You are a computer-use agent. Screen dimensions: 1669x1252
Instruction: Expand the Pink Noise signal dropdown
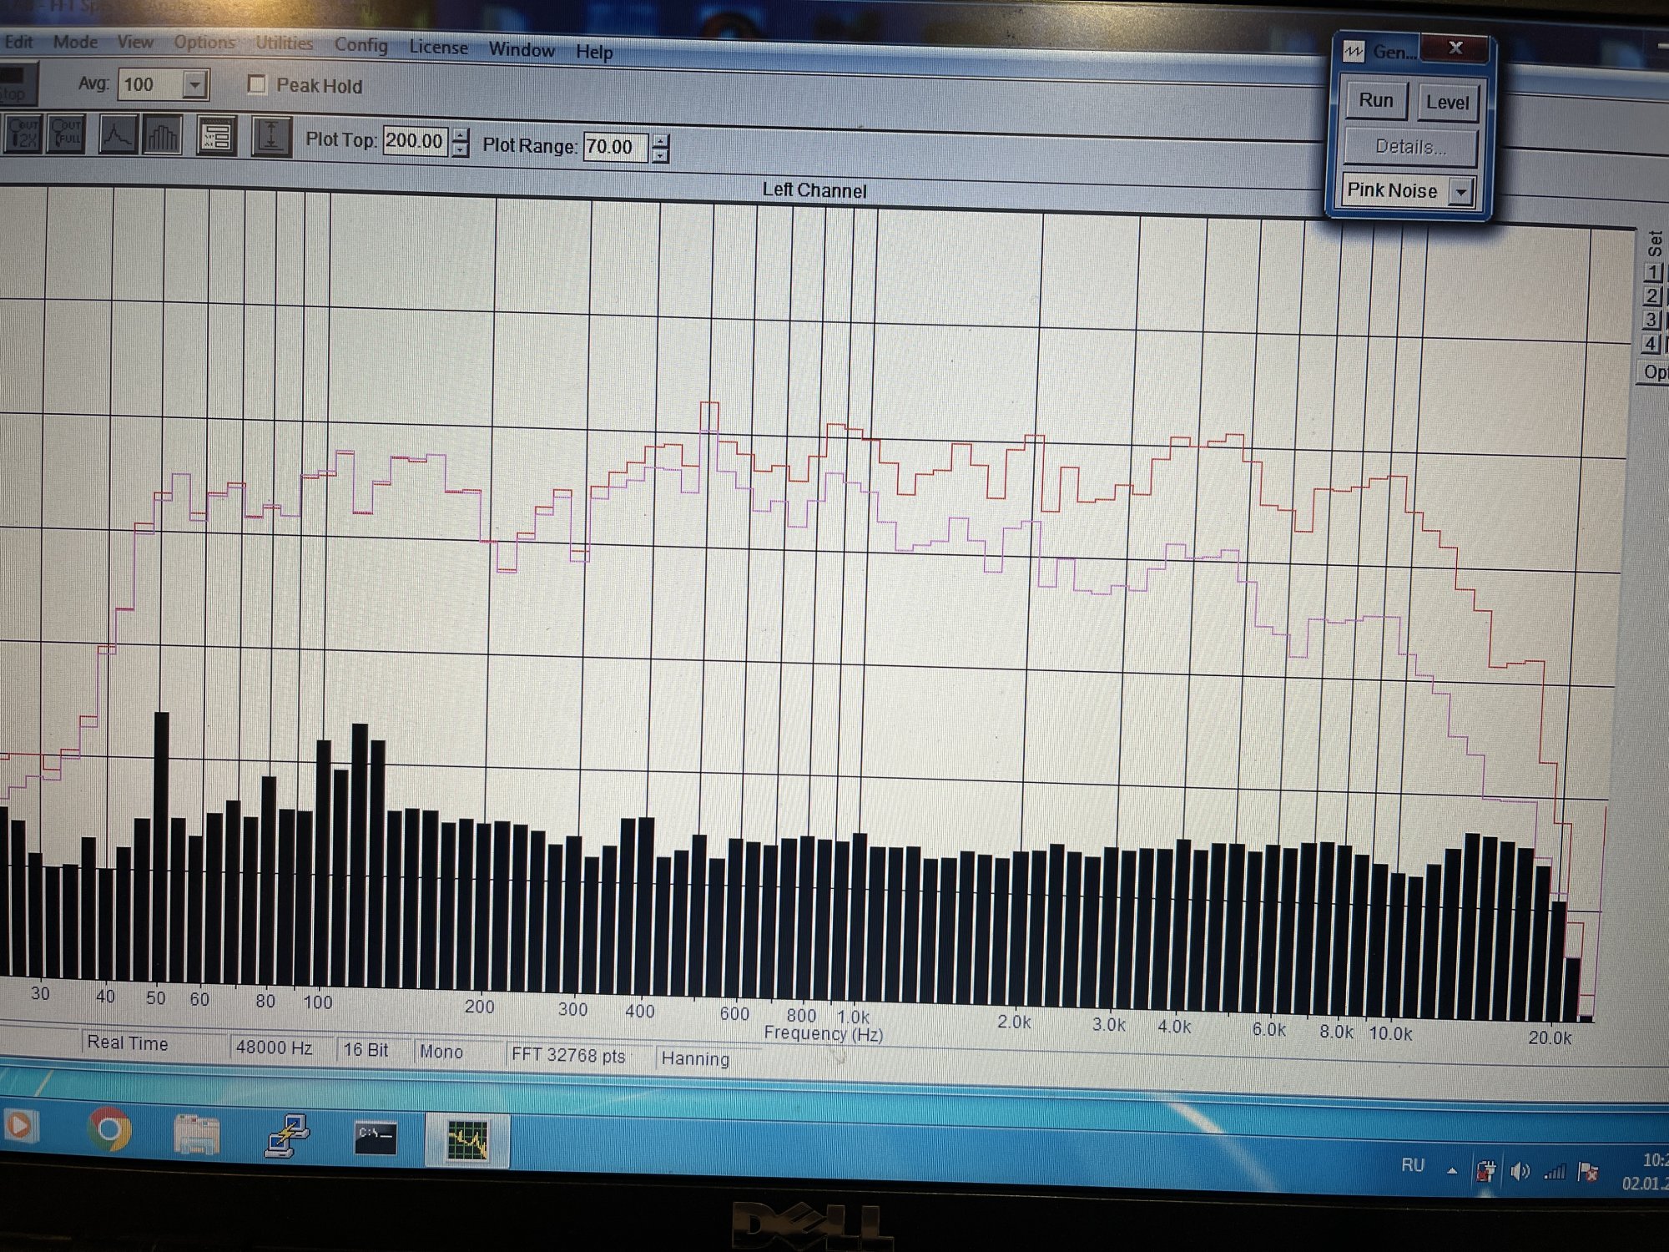pos(1460,192)
